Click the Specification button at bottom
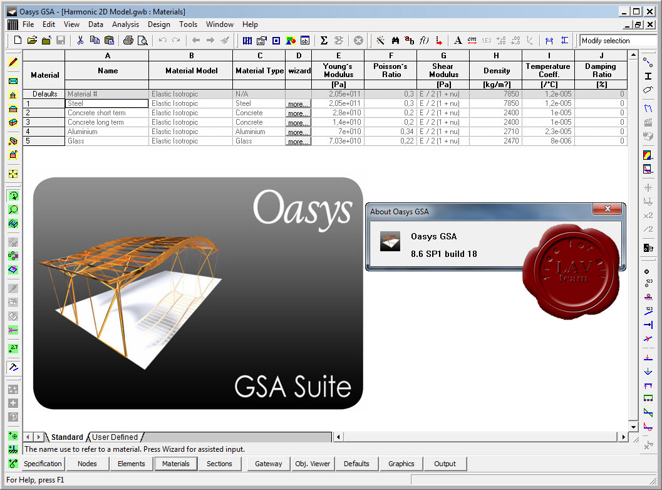Image resolution: width=662 pixels, height=490 pixels. pos(43,464)
